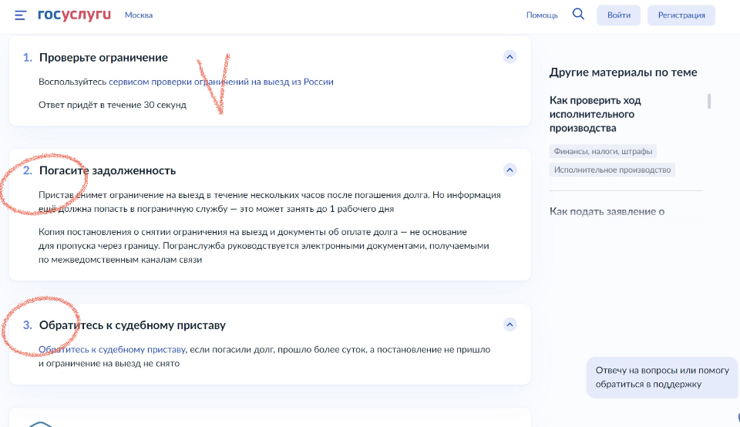This screenshot has width=740, height=427.
Task: Click the Госуслуги logo
Action: point(75,15)
